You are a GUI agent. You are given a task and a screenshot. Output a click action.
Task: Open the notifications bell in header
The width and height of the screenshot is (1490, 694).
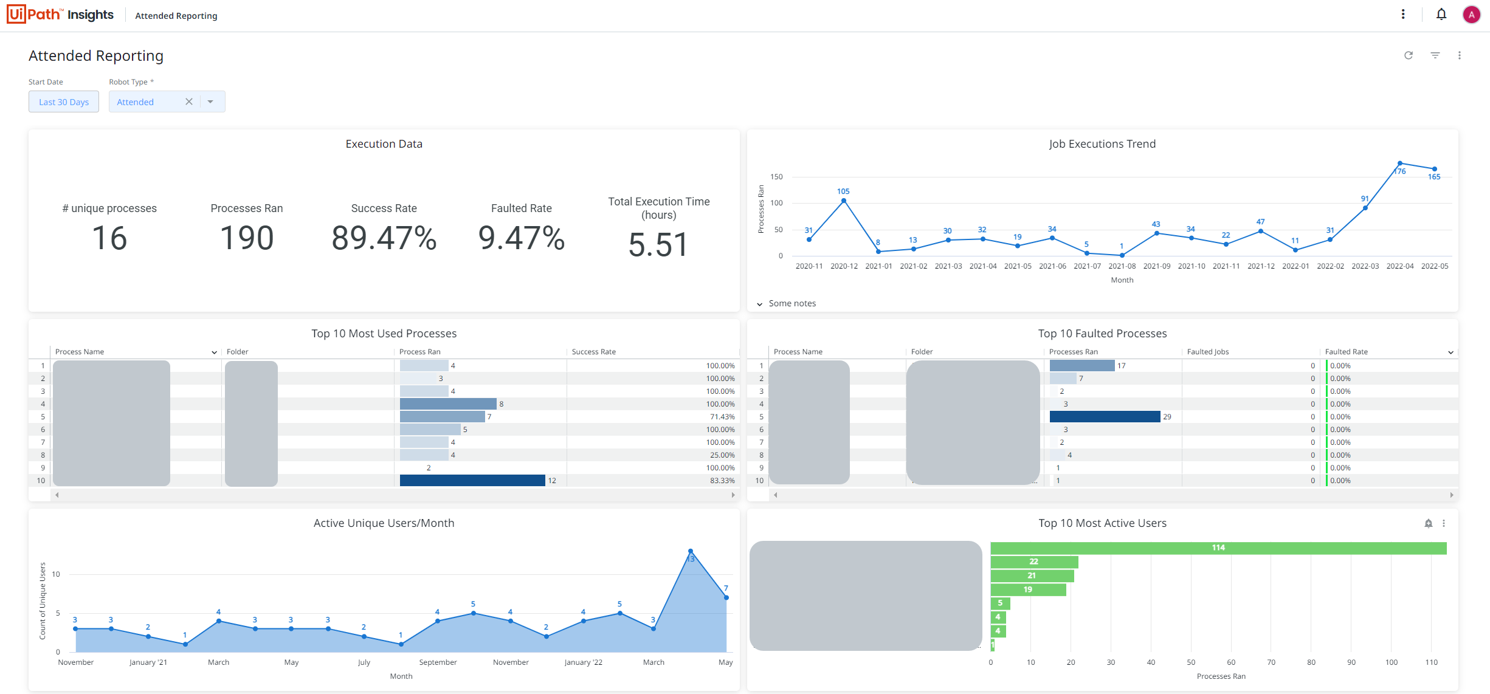tap(1441, 14)
